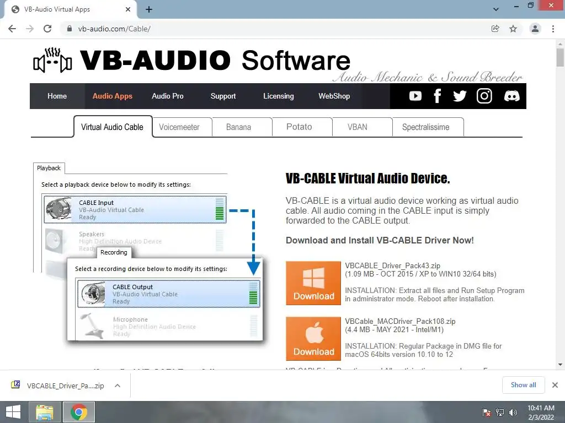This screenshot has height=423, width=565.
Task: Click the network tray icon
Action: click(x=500, y=412)
